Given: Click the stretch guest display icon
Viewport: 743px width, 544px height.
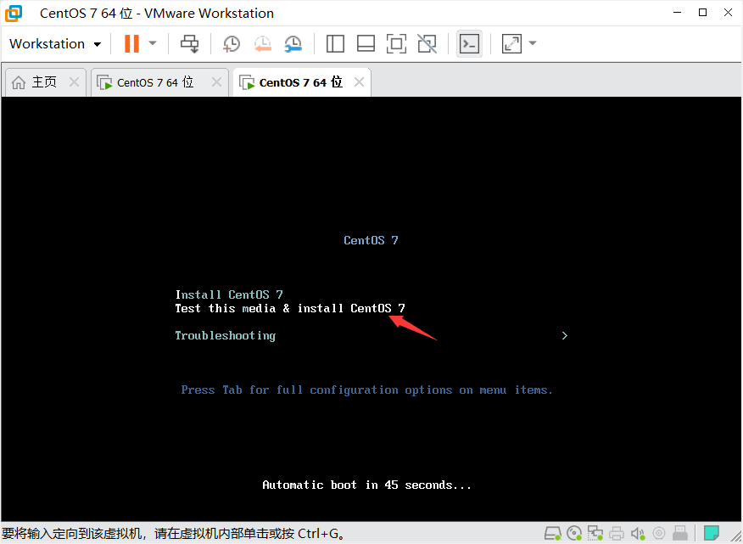Looking at the screenshot, I should click(x=511, y=43).
